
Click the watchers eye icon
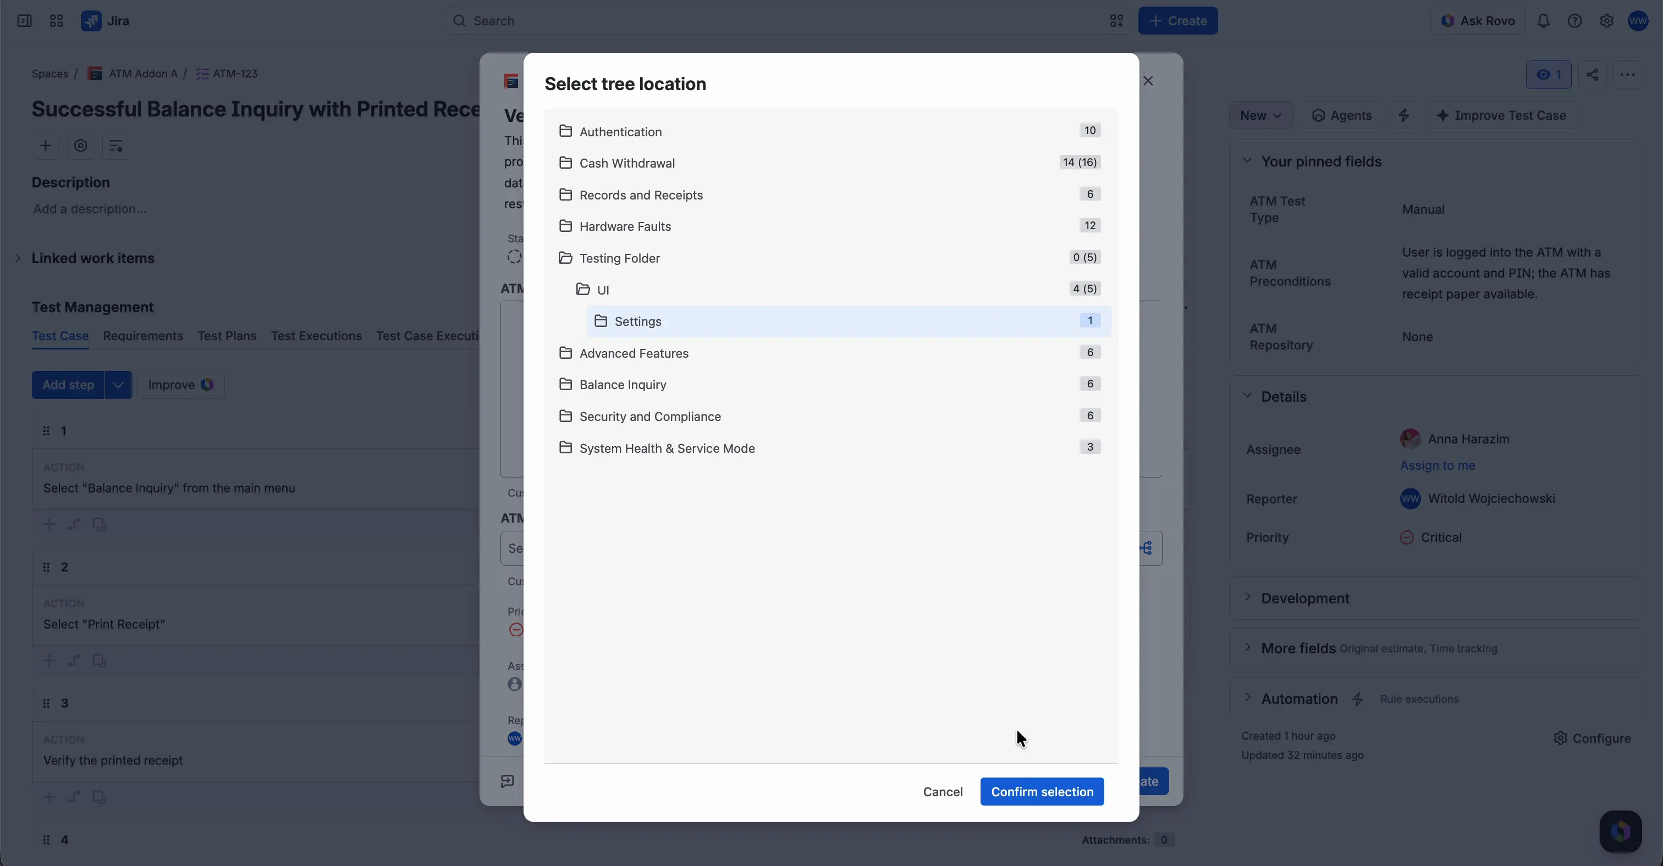click(x=1548, y=75)
